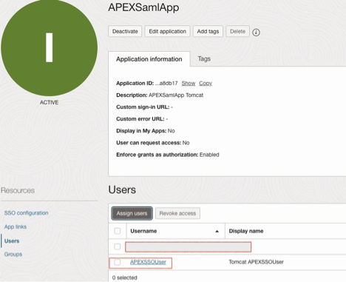The image size is (346, 282).
Task: Click the Custom sign-in URL line
Action: tap(144, 107)
